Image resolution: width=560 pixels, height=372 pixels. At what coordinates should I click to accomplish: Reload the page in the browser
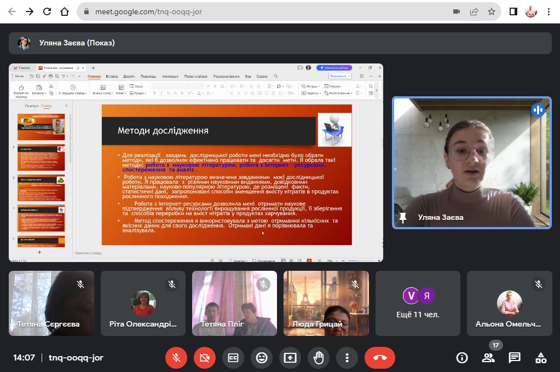coord(47,11)
